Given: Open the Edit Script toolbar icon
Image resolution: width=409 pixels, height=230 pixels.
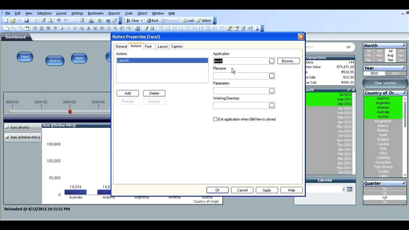Looking at the screenshot, I should pos(43,20).
